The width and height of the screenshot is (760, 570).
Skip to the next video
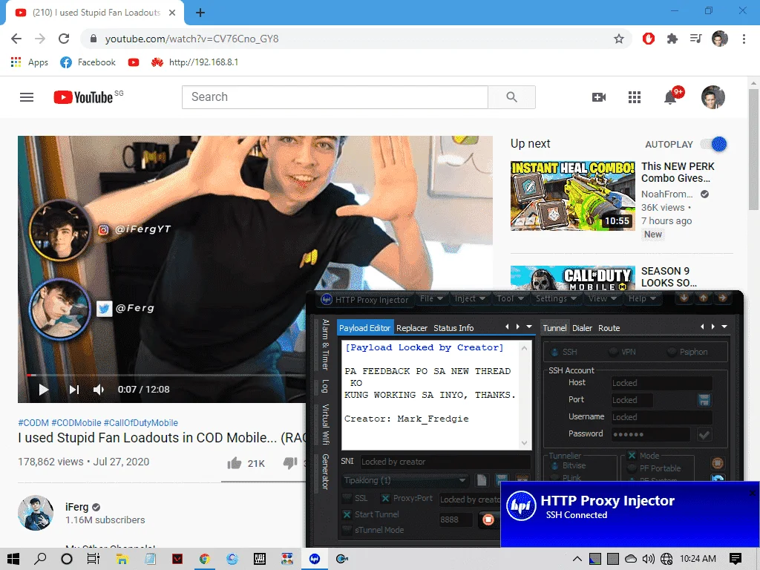pyautogui.click(x=73, y=389)
